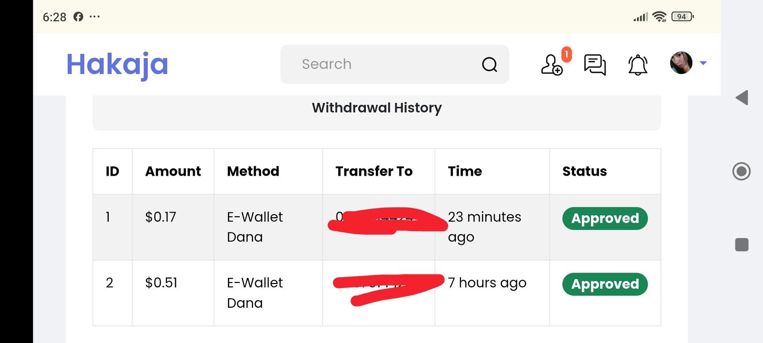Open the notifications bell icon
The image size is (763, 343).
(x=638, y=65)
